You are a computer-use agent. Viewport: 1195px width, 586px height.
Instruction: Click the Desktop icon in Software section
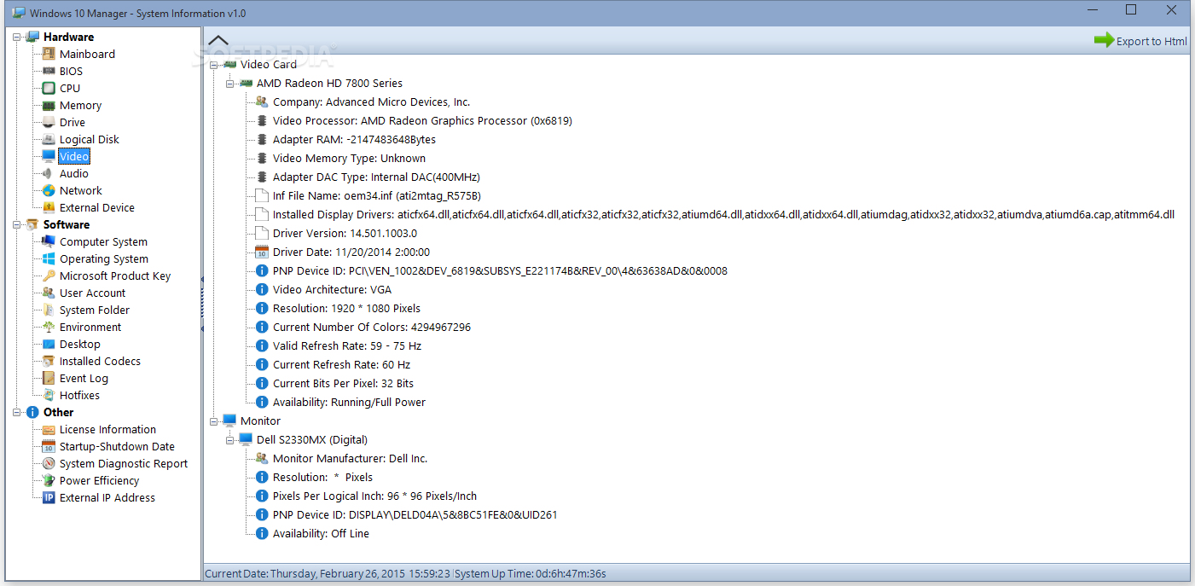(49, 344)
